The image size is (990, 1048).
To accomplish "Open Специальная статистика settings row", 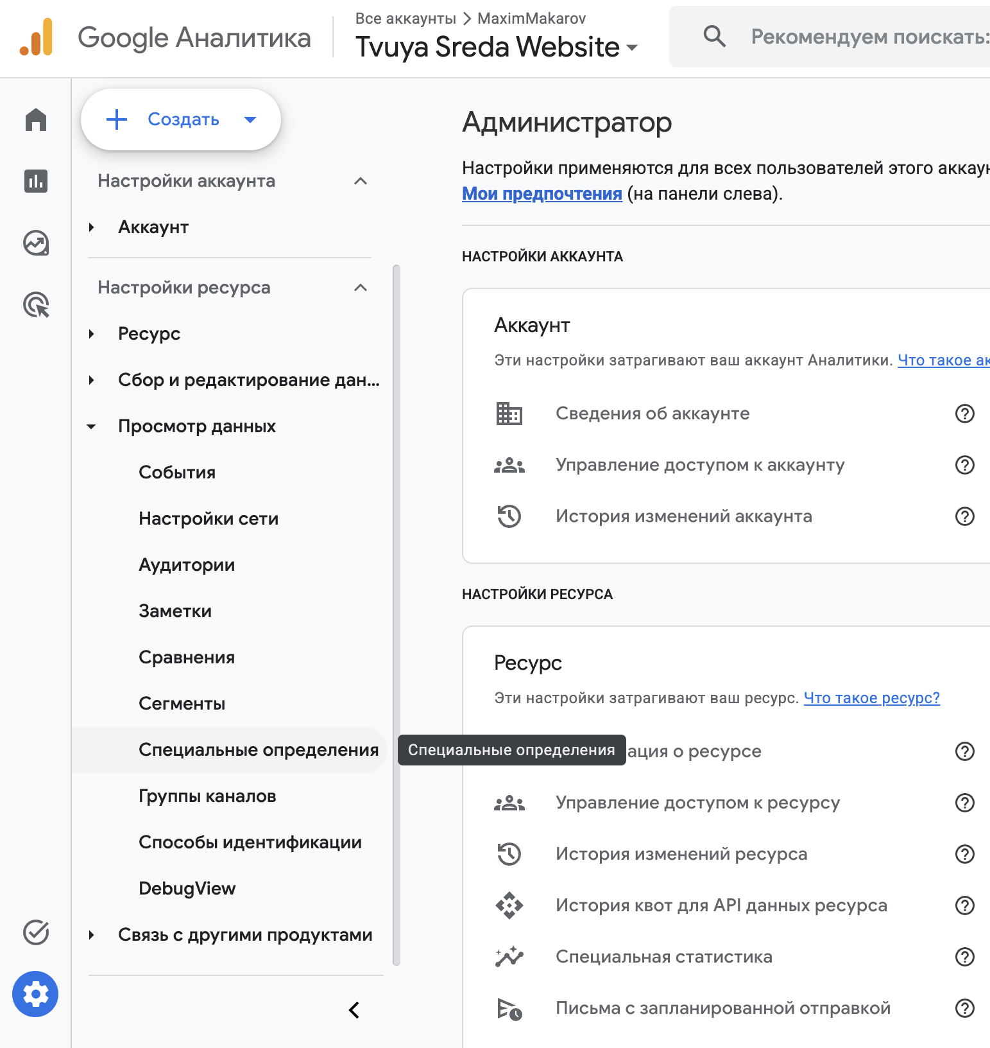I will pyautogui.click(x=664, y=957).
